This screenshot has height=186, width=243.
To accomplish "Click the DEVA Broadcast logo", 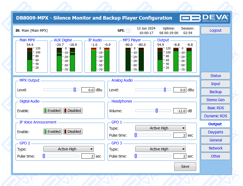I will (204, 18).
